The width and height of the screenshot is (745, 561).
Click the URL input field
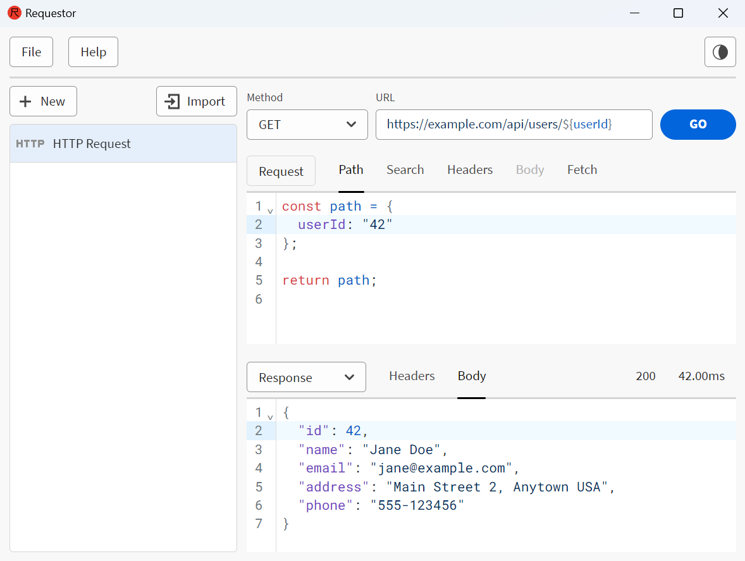(x=514, y=125)
